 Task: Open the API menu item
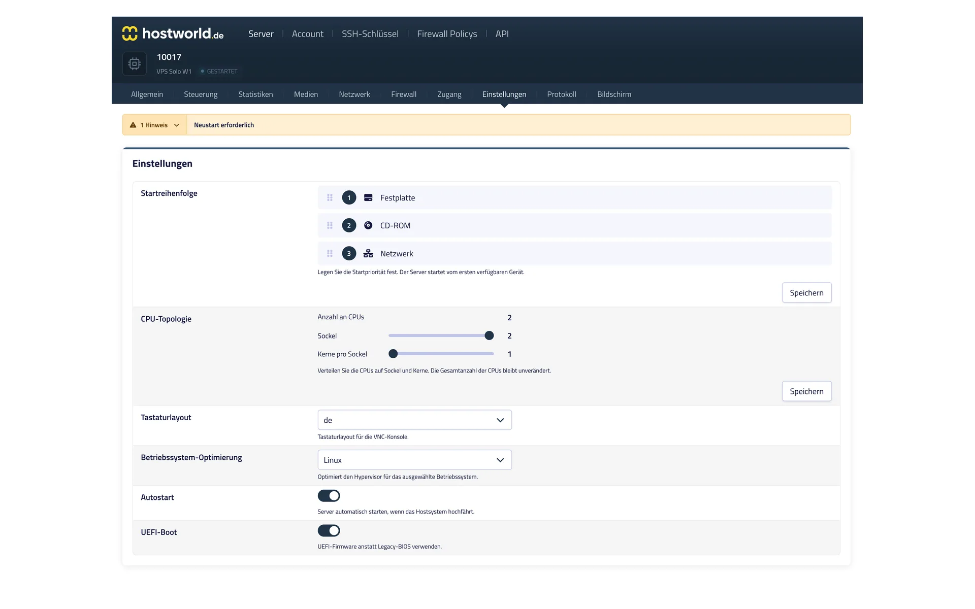pyautogui.click(x=502, y=34)
